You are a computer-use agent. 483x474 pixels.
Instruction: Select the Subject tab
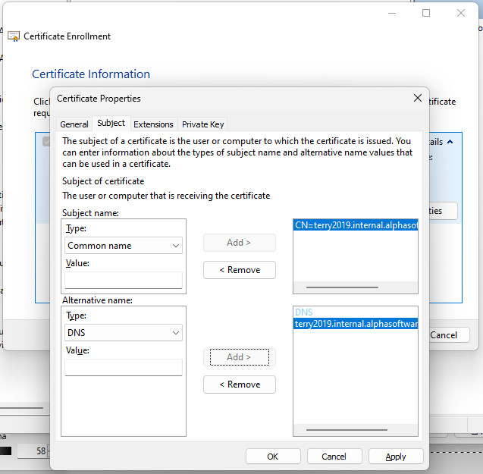[111, 123]
